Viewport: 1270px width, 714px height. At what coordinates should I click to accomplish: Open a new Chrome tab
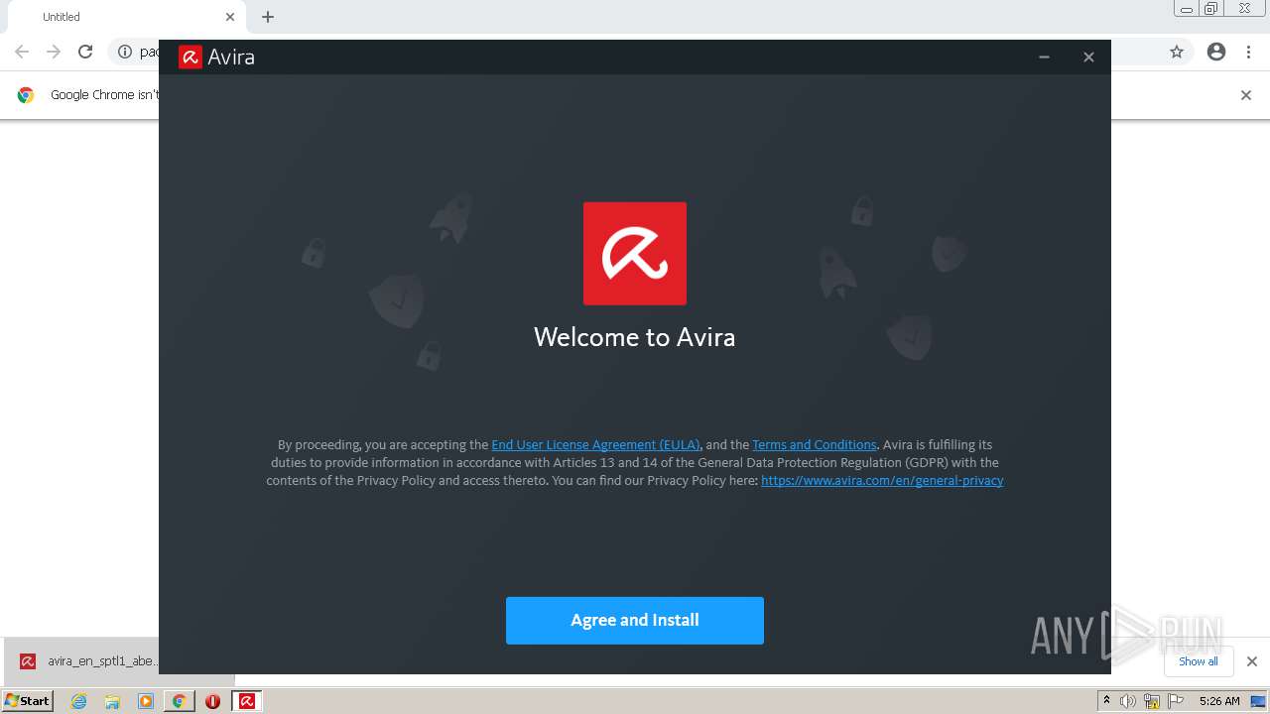pyautogui.click(x=268, y=17)
